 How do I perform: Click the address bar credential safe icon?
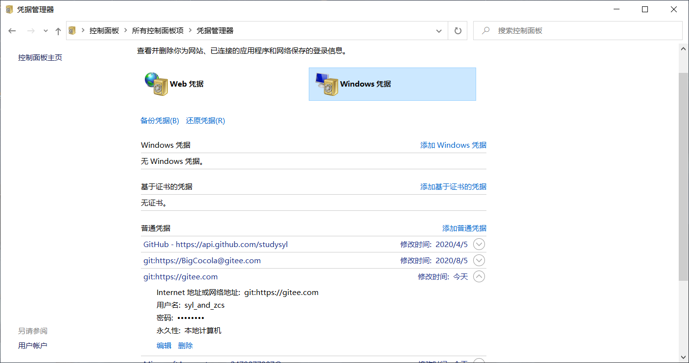(x=72, y=30)
